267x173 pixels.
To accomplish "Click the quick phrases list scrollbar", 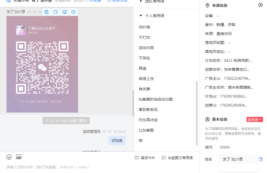I will coord(197,113).
